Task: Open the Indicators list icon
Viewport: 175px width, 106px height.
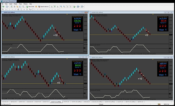Action: point(74,7)
